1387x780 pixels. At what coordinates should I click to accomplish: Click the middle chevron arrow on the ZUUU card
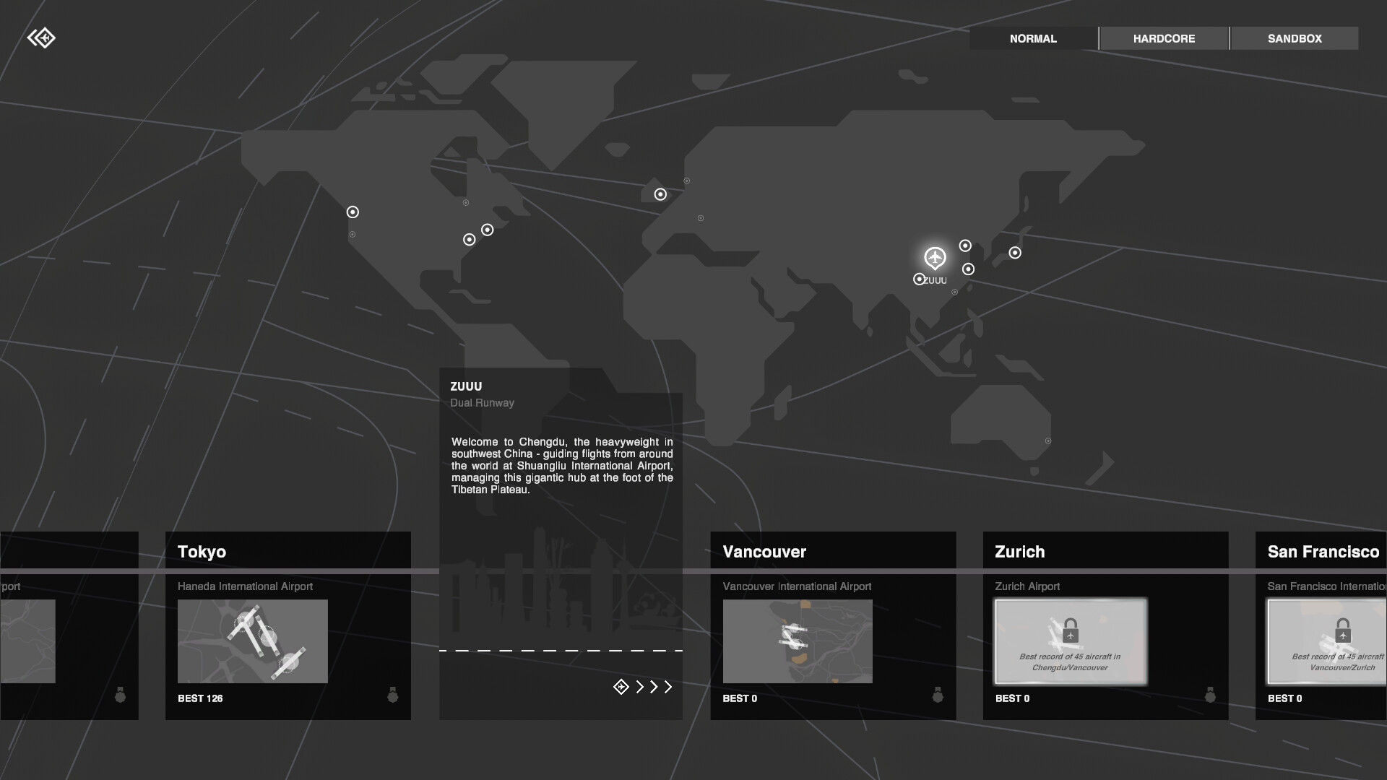654,687
